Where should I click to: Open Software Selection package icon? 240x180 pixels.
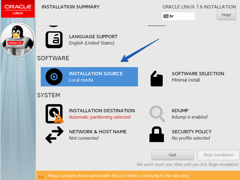[x=156, y=78]
